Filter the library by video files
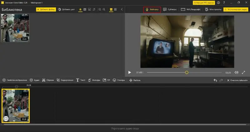250x132 pixels. [x=85, y=10]
